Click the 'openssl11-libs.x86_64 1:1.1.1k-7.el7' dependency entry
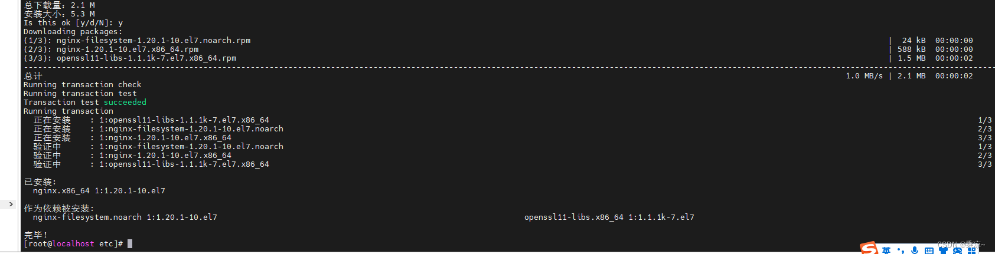Viewport: 995px width, 254px height. pos(609,217)
